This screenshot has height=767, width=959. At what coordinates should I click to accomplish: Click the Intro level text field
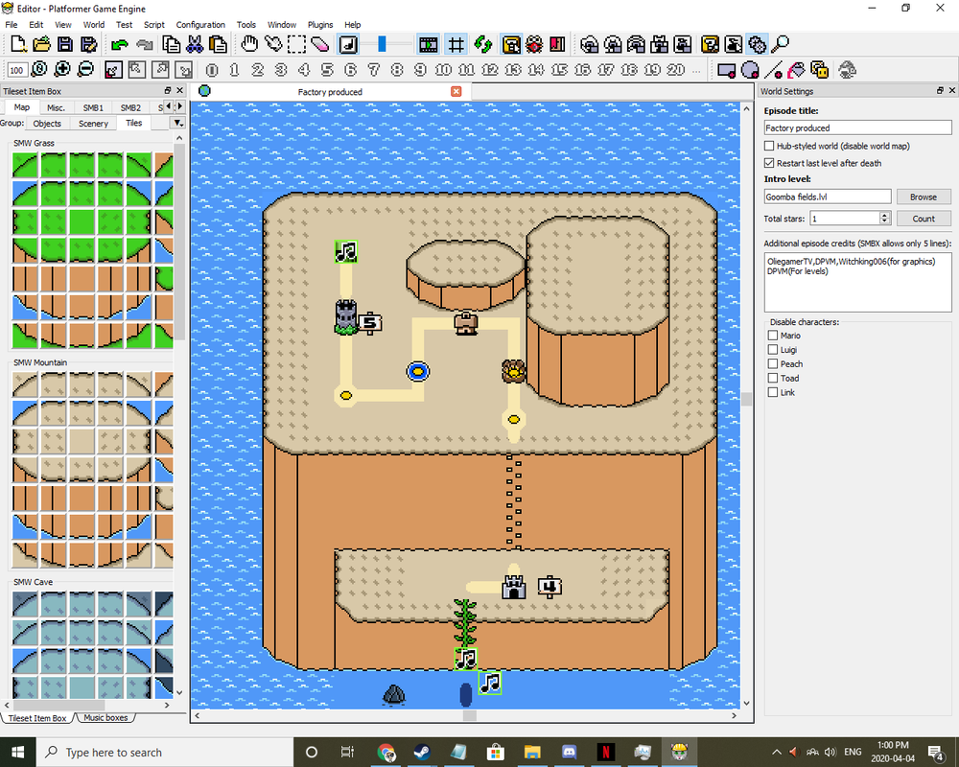828,197
